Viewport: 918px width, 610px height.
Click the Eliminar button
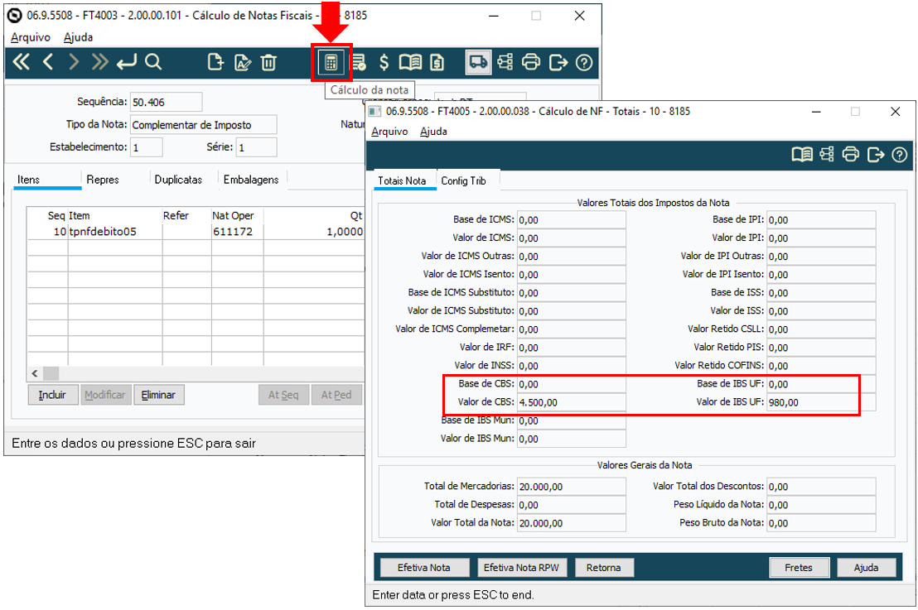click(x=158, y=395)
